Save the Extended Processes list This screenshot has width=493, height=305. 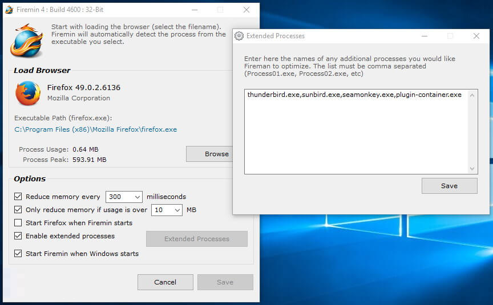point(449,186)
